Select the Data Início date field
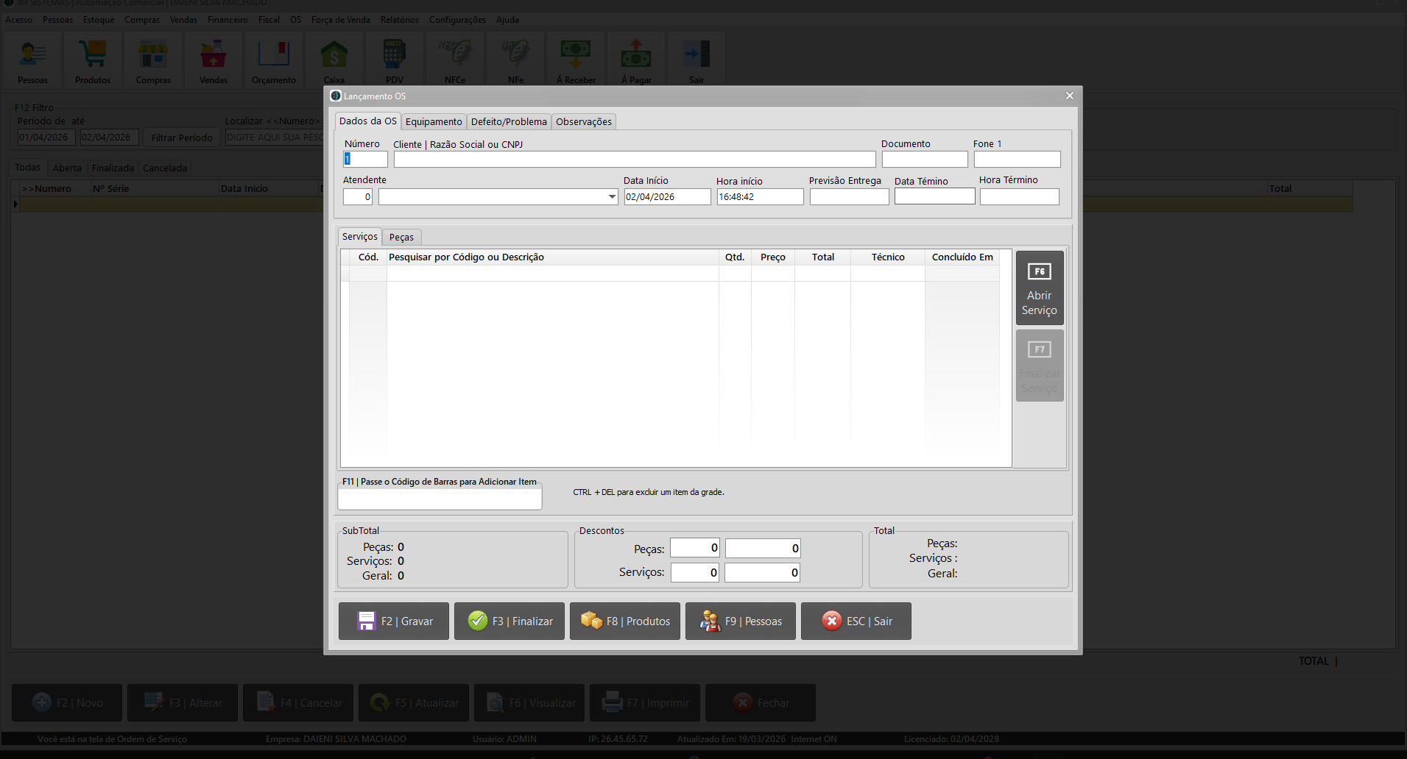 point(667,197)
